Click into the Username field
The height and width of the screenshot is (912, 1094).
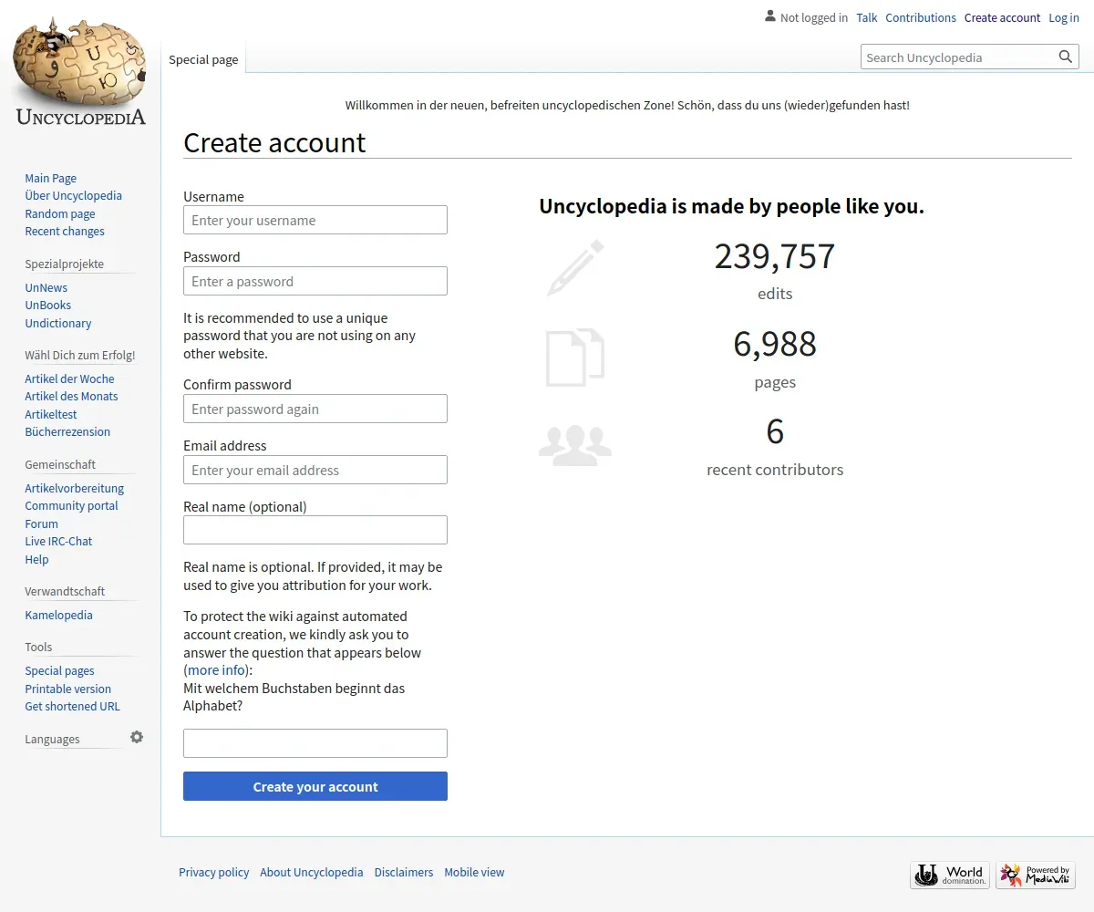(x=315, y=220)
